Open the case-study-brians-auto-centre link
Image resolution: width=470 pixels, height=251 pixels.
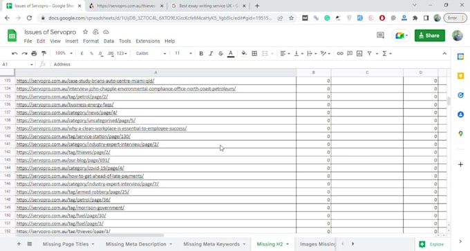pyautogui.click(x=86, y=81)
